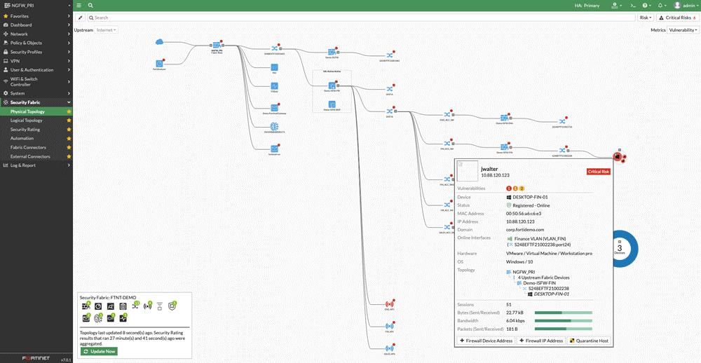Screen dimensions: 701x363
Task: Open the CLI console icon in header
Action: 632,6
